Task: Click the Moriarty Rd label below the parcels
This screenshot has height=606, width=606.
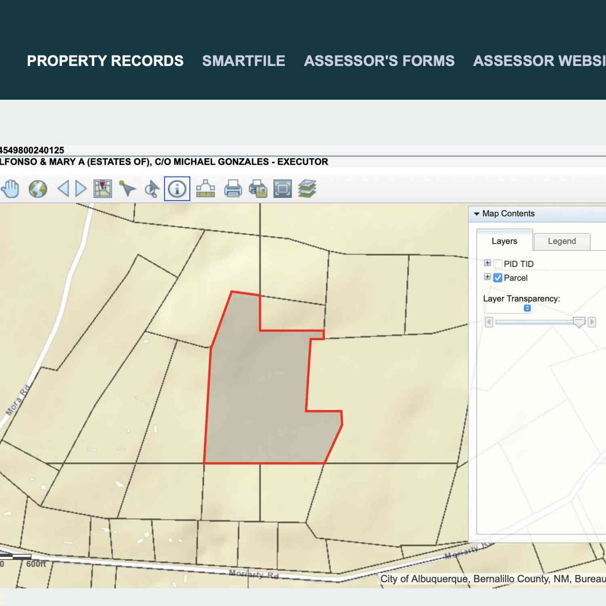Action: tap(254, 574)
